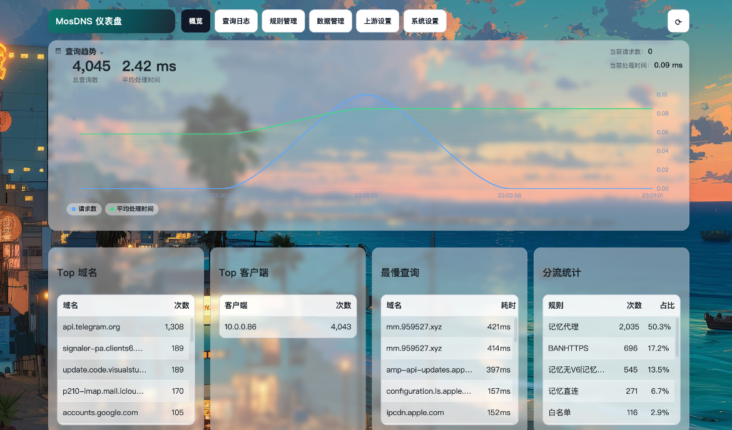Click the 总查询数 label
The height and width of the screenshot is (430, 732).
click(86, 80)
